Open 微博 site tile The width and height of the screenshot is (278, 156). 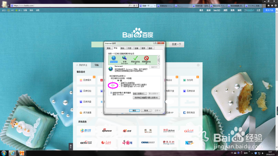(x=127, y=131)
